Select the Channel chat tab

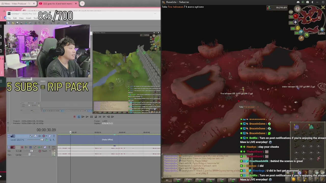[x=211, y=180]
